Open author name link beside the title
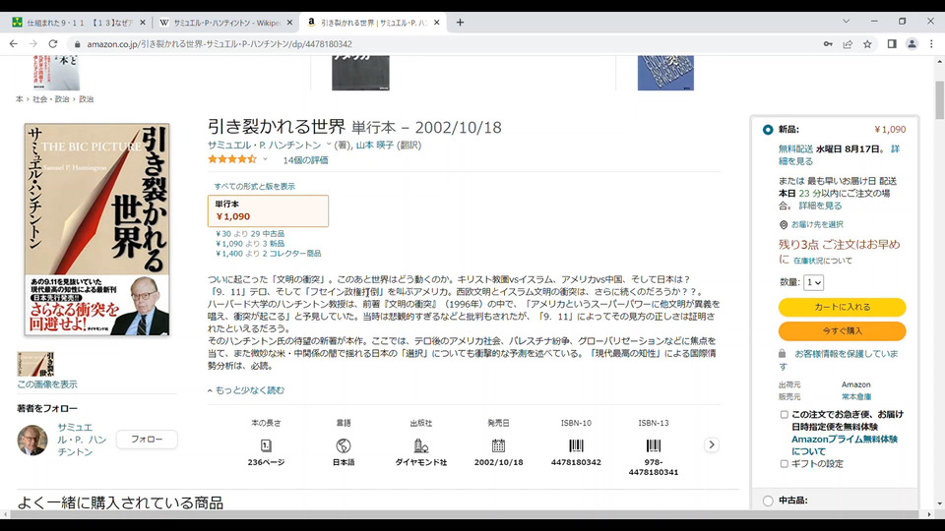The width and height of the screenshot is (945, 531). pos(265,146)
